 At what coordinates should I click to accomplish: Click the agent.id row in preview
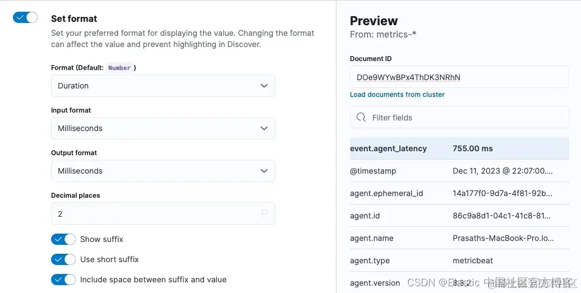pyautogui.click(x=459, y=216)
